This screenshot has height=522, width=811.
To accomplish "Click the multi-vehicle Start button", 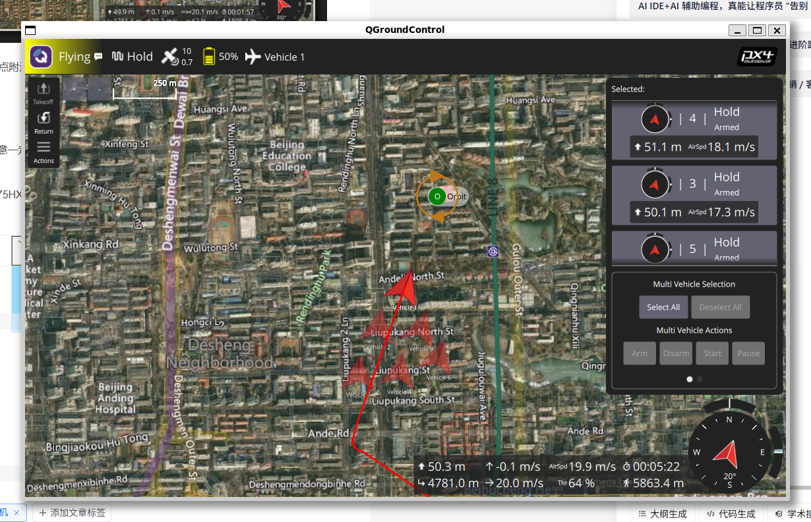I will (x=712, y=353).
